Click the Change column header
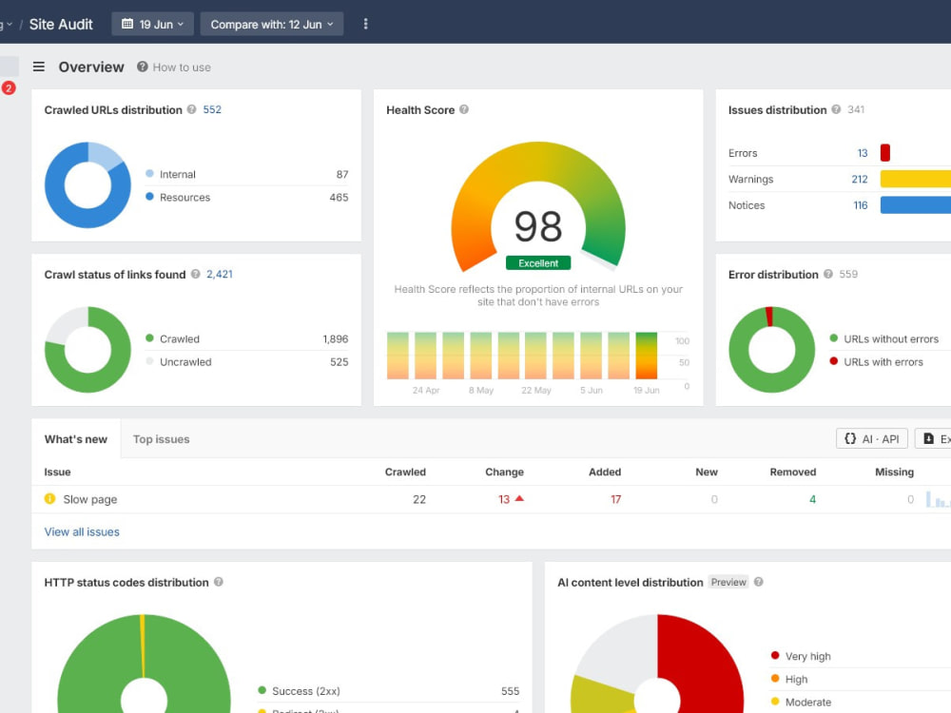Screen dimensions: 951x713 tap(504, 472)
